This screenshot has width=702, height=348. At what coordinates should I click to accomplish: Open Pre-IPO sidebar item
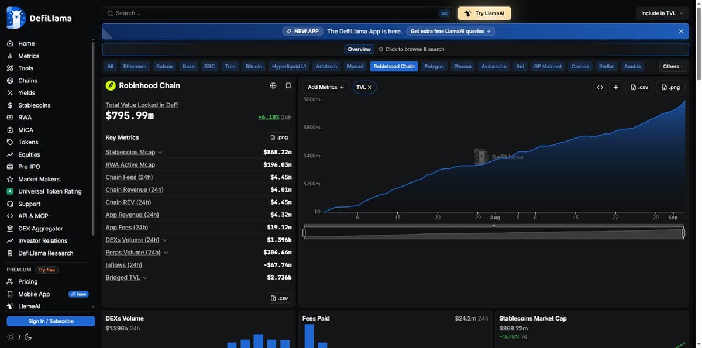pos(29,167)
